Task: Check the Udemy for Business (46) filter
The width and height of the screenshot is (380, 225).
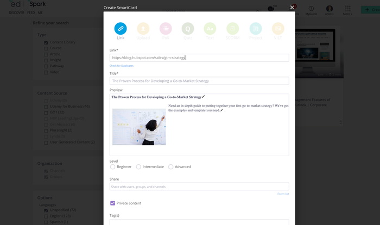Action: click(x=46, y=107)
